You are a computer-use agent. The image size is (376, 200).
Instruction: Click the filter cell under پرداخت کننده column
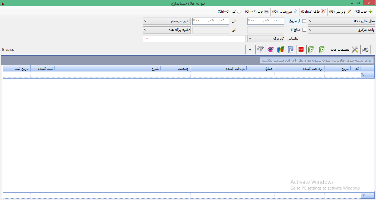point(299,74)
